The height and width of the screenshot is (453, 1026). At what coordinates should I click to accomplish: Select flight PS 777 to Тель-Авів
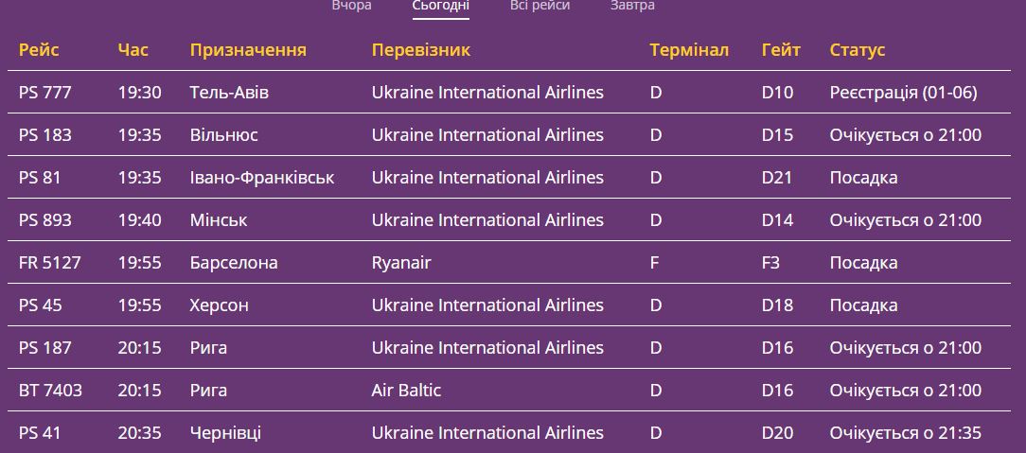(45, 93)
